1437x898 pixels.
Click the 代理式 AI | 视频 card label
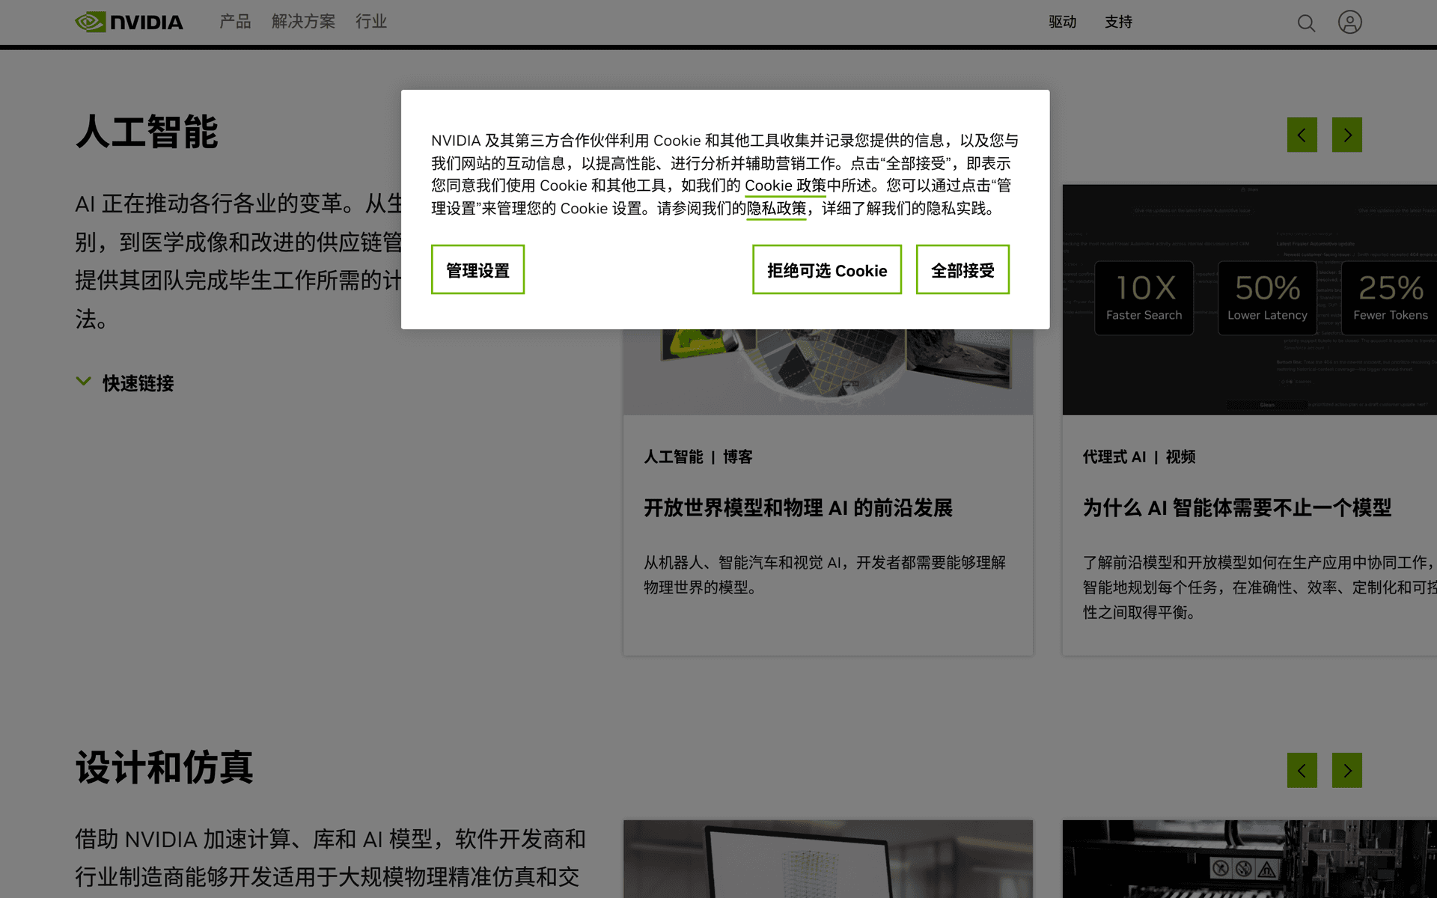[x=1138, y=456]
